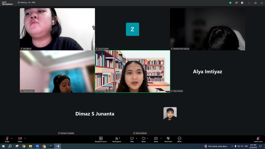The height and width of the screenshot is (149, 265).
Task: Open the meeting info icon beside Meeting title
Action: pos(19,2)
